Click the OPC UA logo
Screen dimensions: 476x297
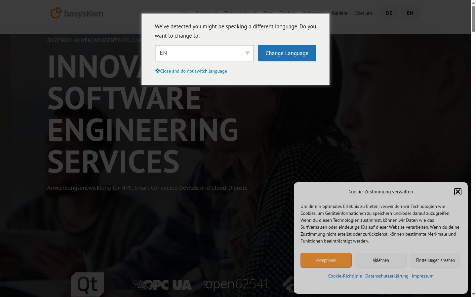coord(161,285)
